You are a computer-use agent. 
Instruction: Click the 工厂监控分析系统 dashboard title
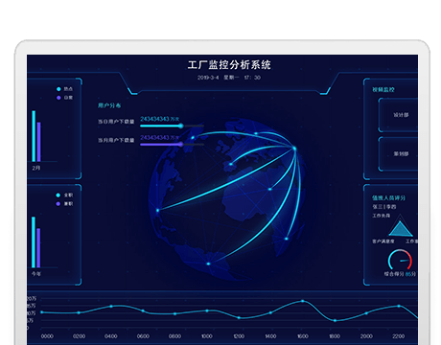click(229, 65)
